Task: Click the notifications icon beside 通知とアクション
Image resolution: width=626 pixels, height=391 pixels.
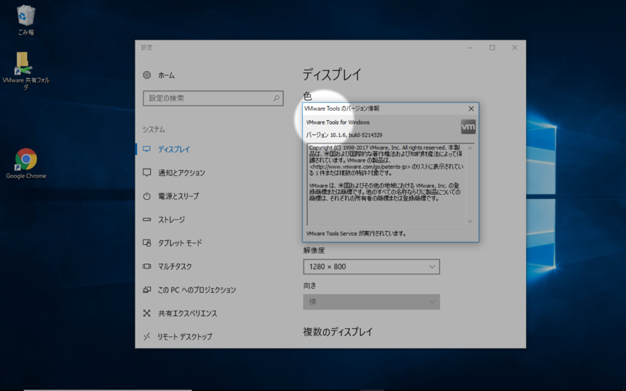Action: tap(147, 172)
